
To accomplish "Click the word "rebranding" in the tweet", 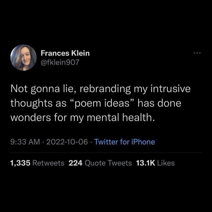I will (99, 89).
